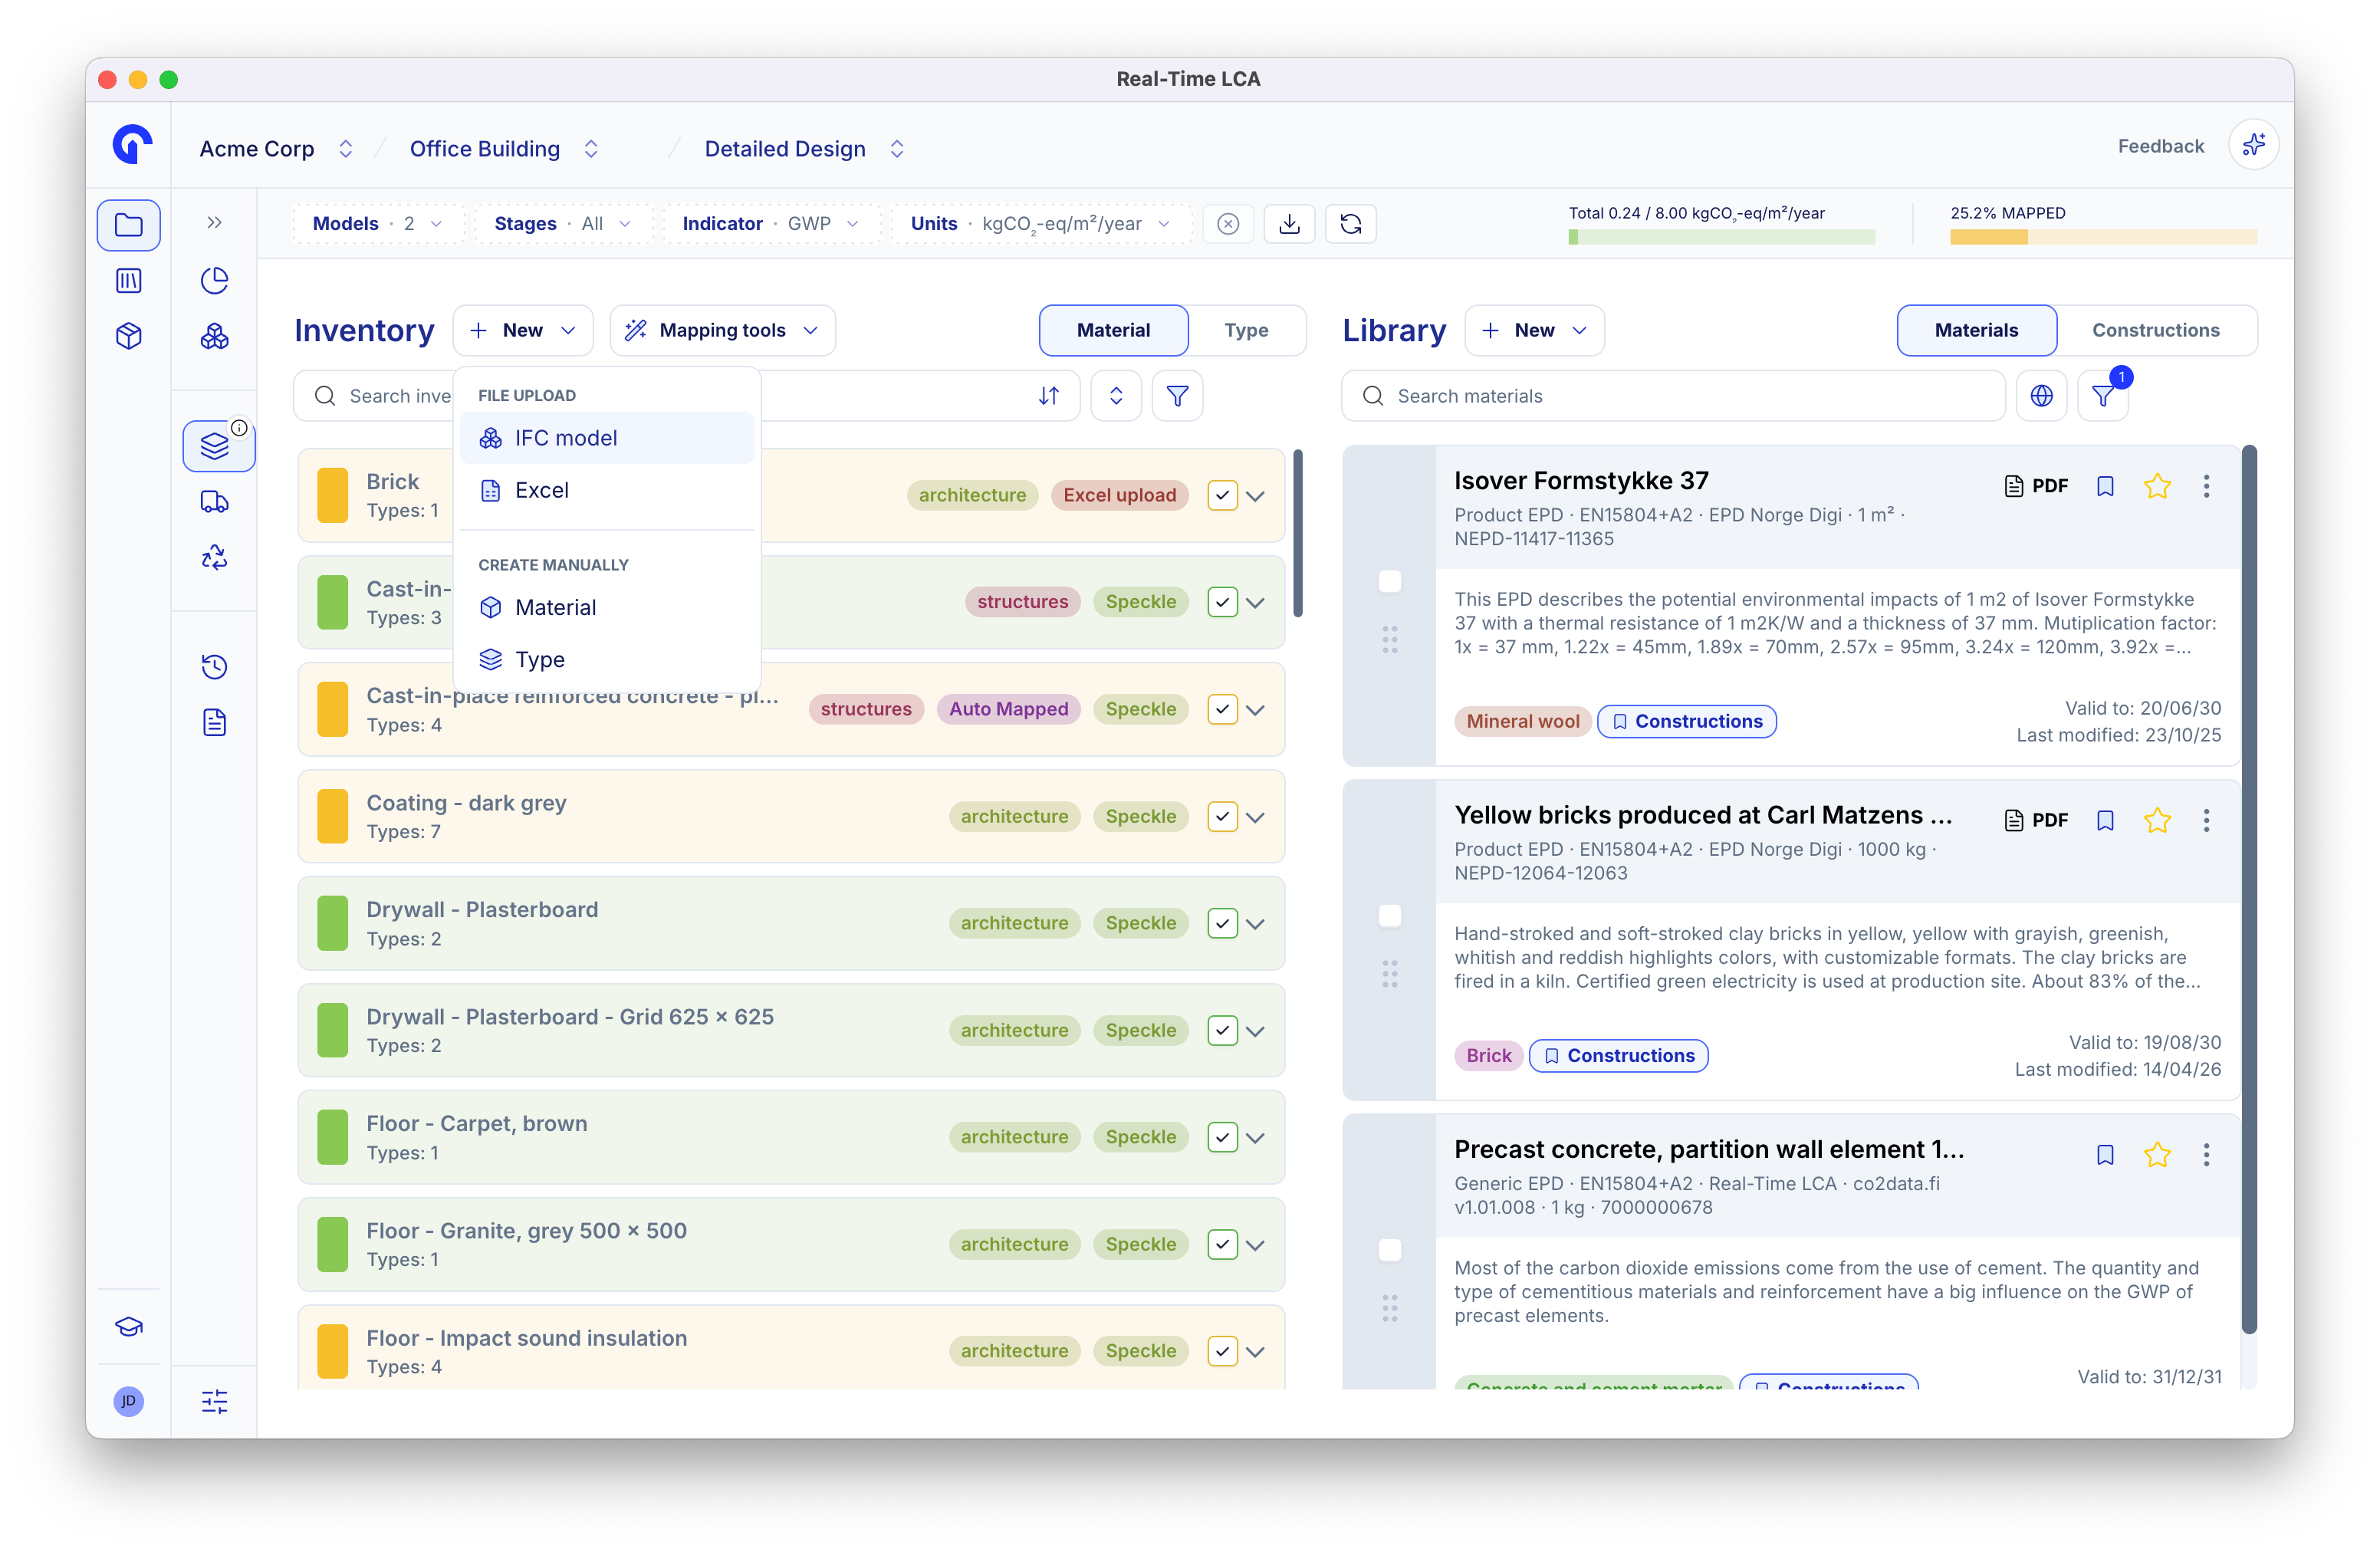Choose Material under Create Manually
Image resolution: width=2380 pixels, height=1552 pixels.
pyautogui.click(x=607, y=607)
